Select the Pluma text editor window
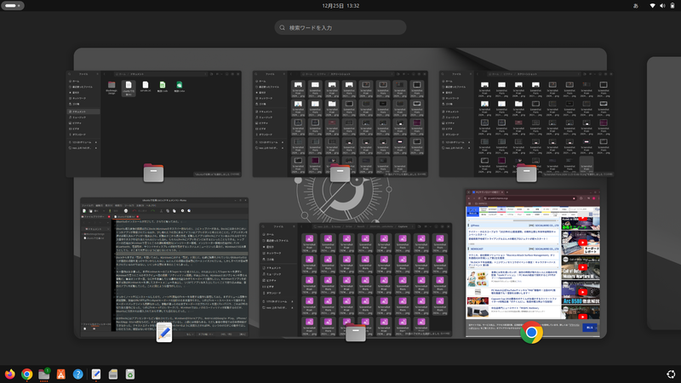The width and height of the screenshot is (681, 383). point(164,267)
